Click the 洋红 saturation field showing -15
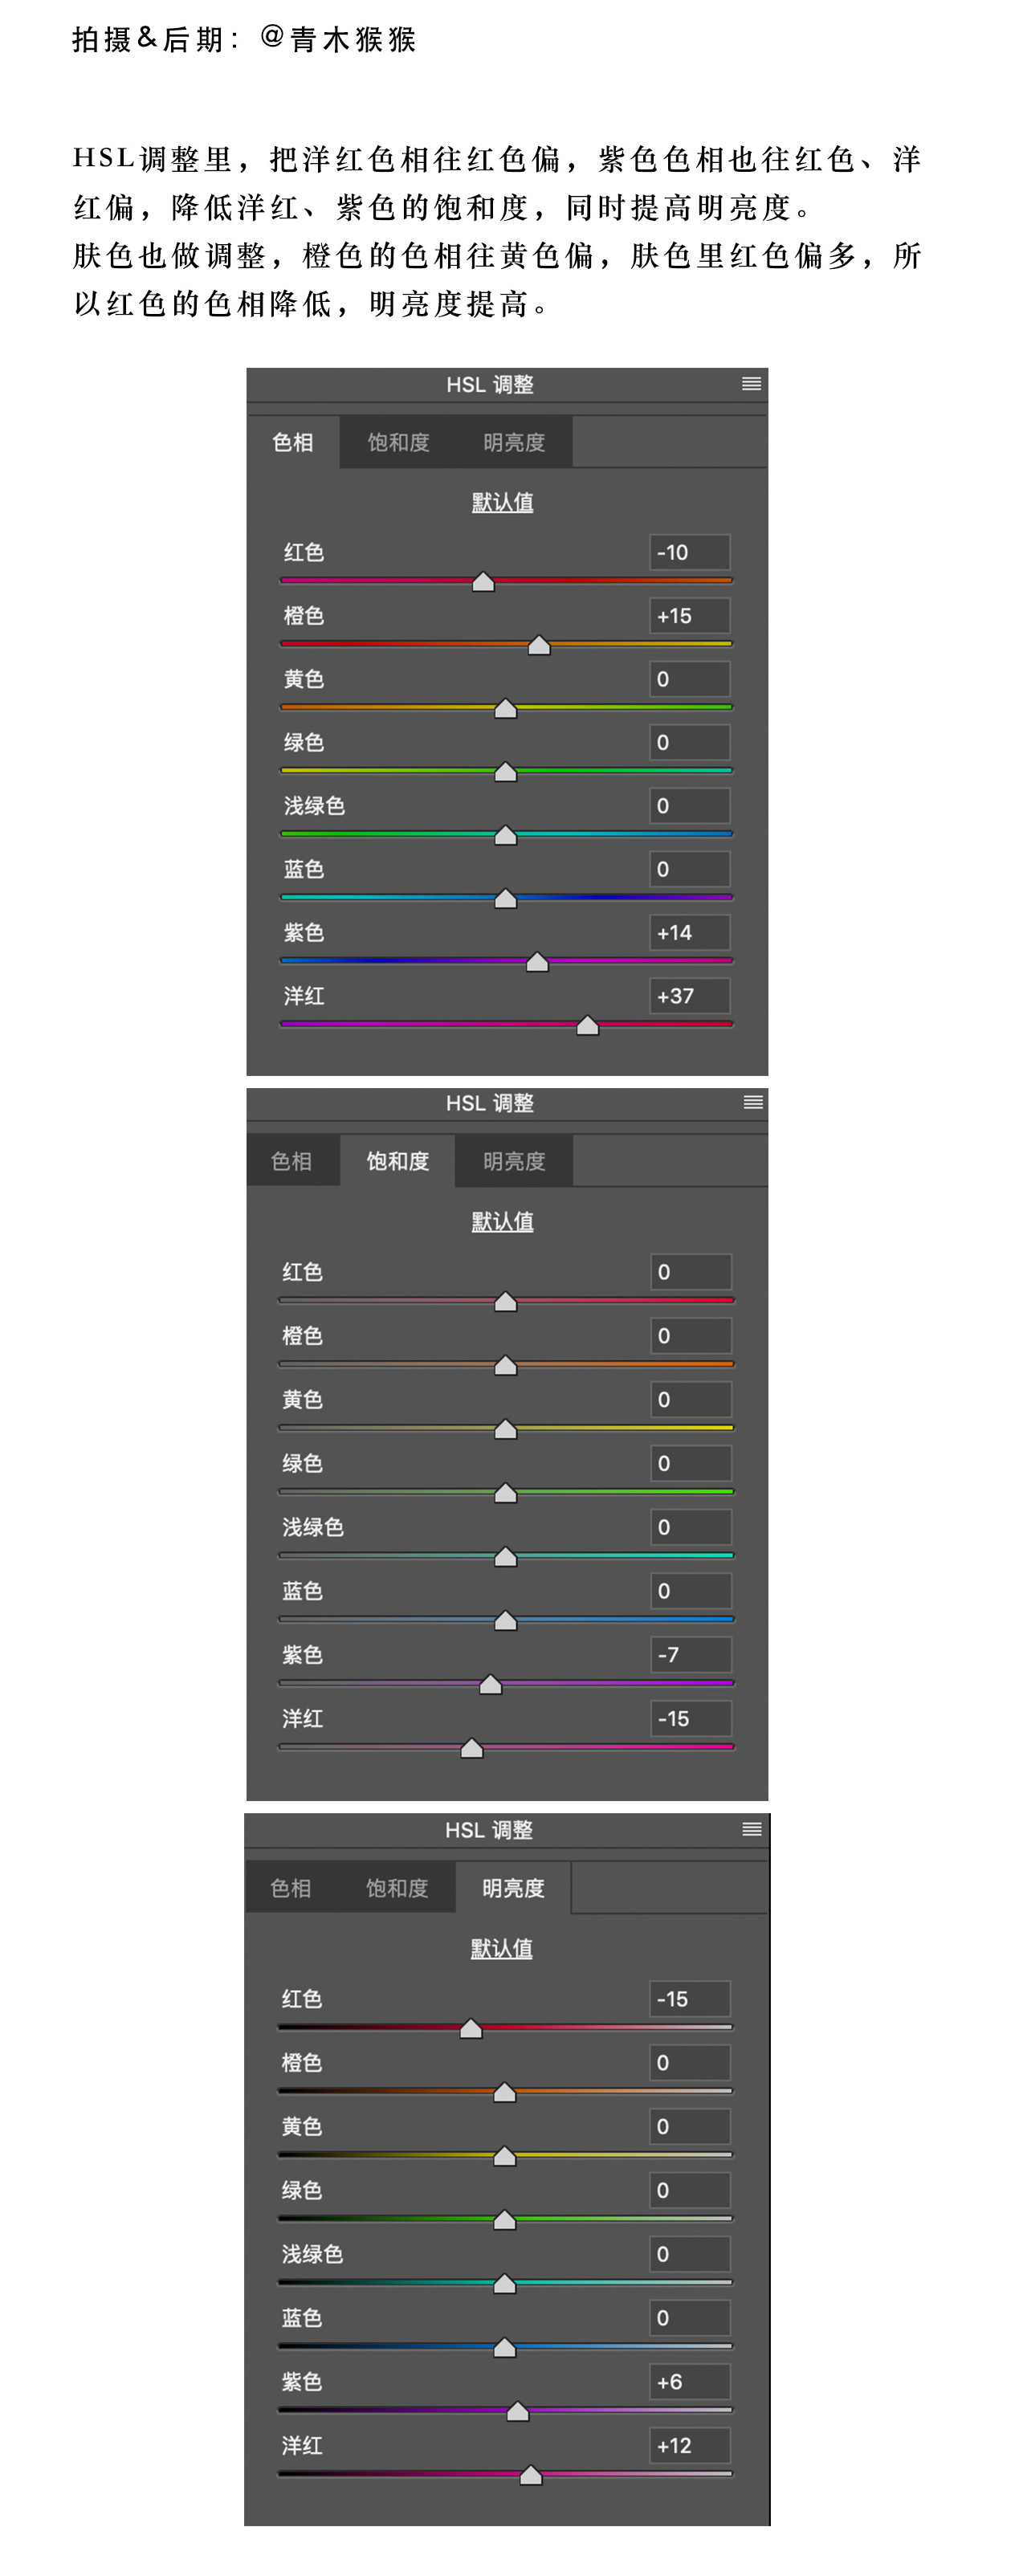The width and height of the screenshot is (1019, 2576). tap(690, 1719)
